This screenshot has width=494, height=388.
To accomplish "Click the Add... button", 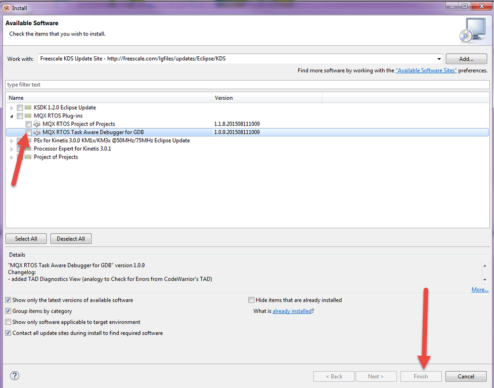I will tap(466, 59).
